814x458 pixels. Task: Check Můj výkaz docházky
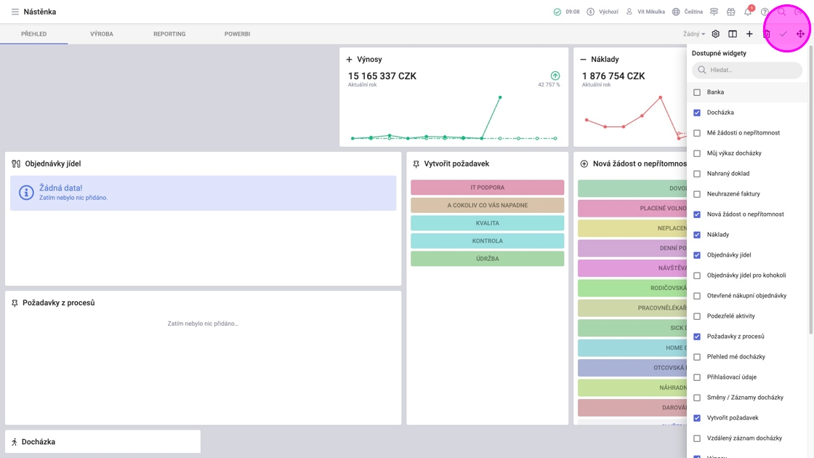697,153
